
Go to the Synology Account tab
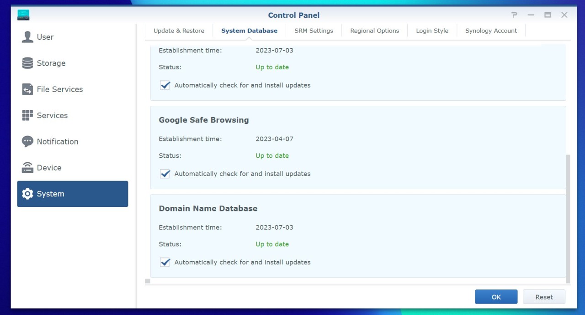point(491,31)
